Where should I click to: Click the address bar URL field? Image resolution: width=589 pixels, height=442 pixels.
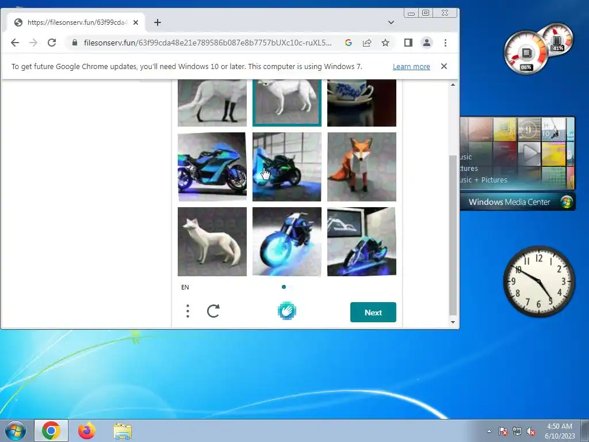pyautogui.click(x=207, y=43)
